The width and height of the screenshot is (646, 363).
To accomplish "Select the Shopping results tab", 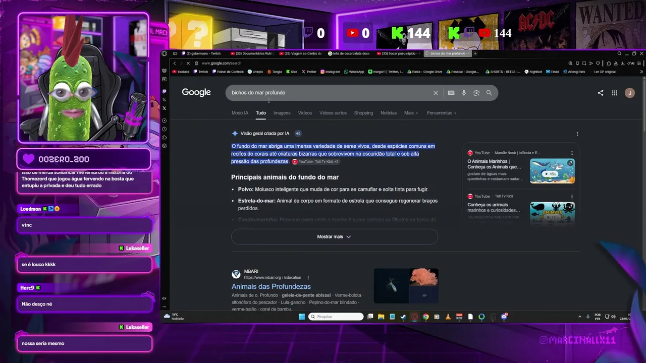I will (363, 113).
